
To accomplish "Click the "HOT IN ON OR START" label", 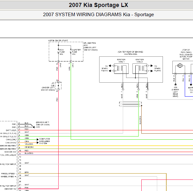I will click(58, 41).
